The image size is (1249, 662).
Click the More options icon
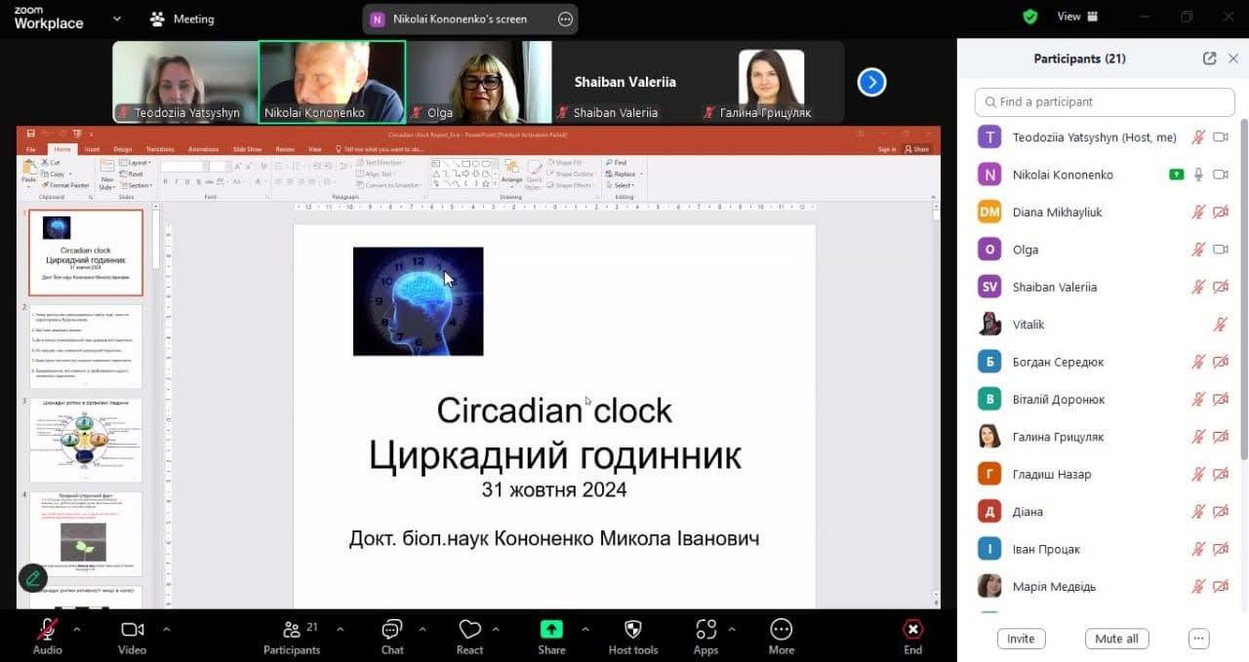point(781,630)
